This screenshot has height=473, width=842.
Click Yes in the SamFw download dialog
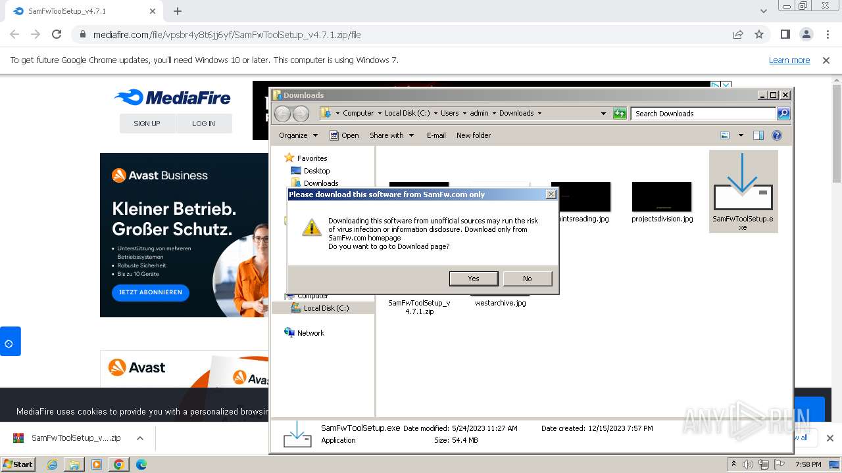(474, 279)
